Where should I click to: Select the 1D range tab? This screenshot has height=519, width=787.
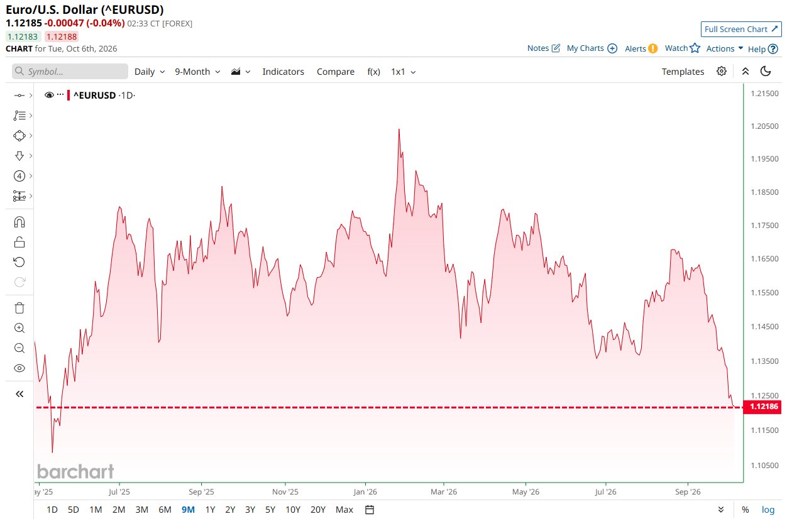pyautogui.click(x=52, y=510)
